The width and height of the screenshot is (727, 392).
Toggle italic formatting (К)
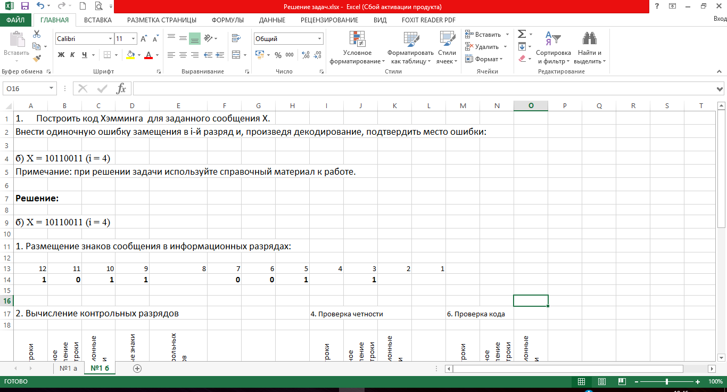73,54
